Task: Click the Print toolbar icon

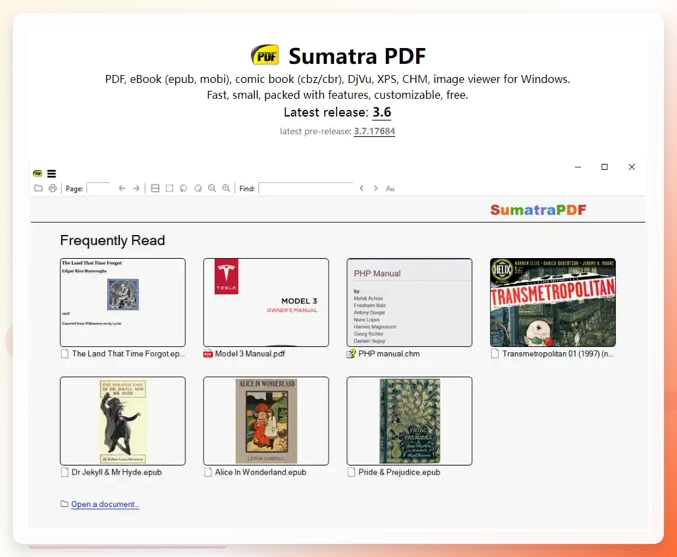Action: click(53, 188)
